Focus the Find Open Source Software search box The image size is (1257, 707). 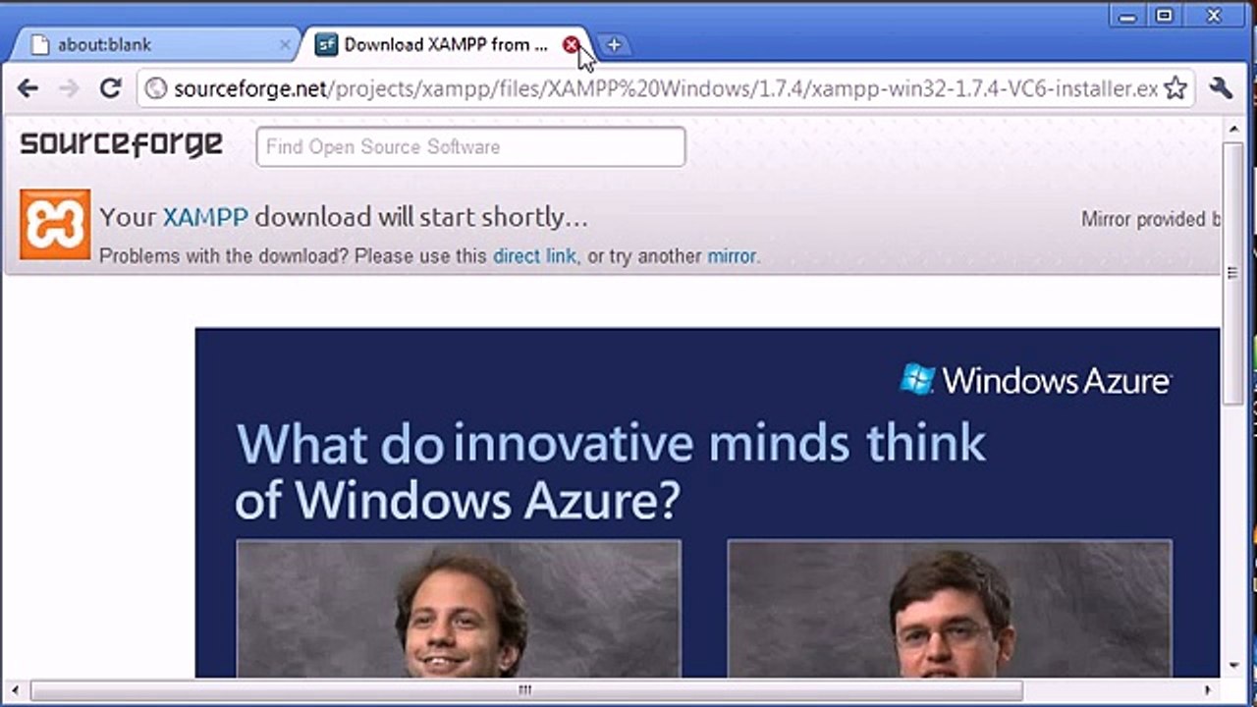470,147
